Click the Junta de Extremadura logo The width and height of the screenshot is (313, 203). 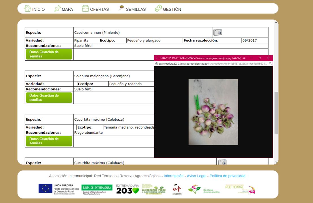point(97,189)
